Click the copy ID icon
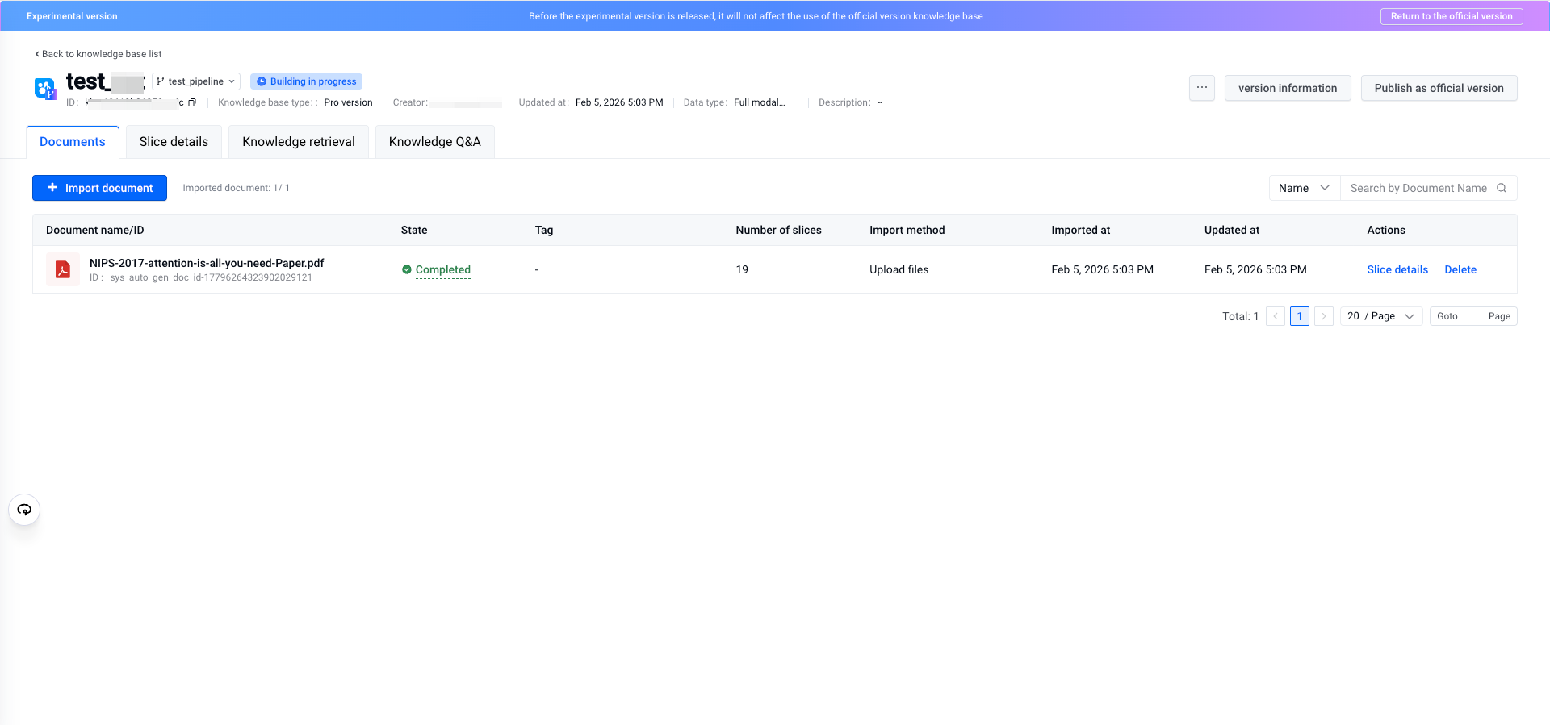The width and height of the screenshot is (1550, 725). coord(192,102)
